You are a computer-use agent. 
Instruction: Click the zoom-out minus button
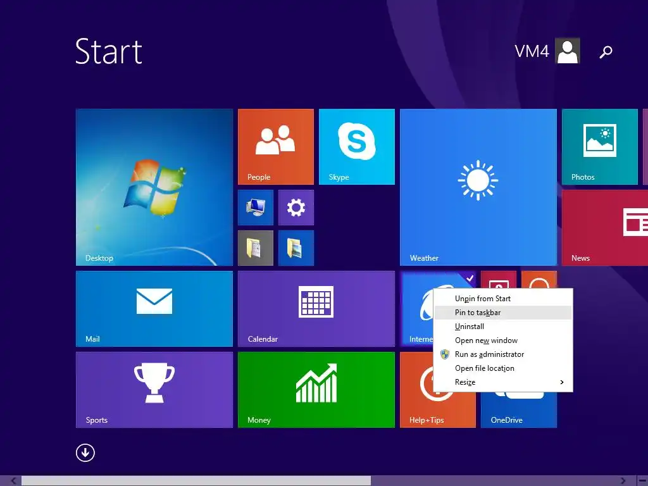click(x=643, y=481)
